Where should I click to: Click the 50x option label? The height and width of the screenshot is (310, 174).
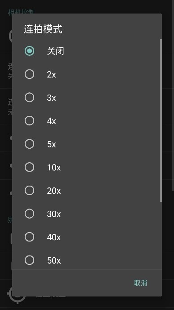coord(54,260)
